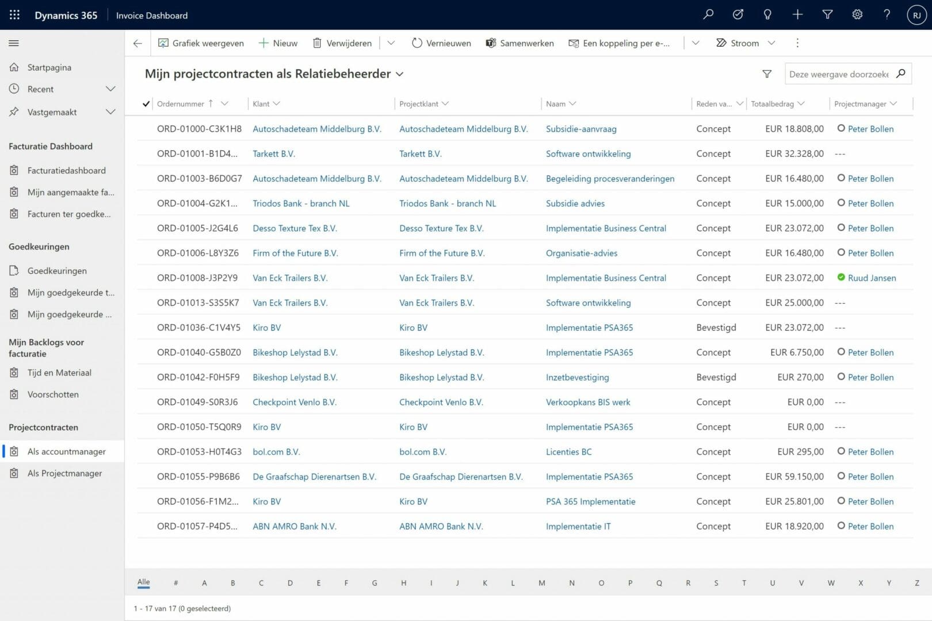Click the more commands ellipsis
Viewport: 932px width, 621px height.
pyautogui.click(x=797, y=43)
